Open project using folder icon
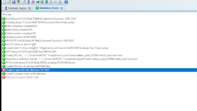The image size is (197, 111). 9,2
